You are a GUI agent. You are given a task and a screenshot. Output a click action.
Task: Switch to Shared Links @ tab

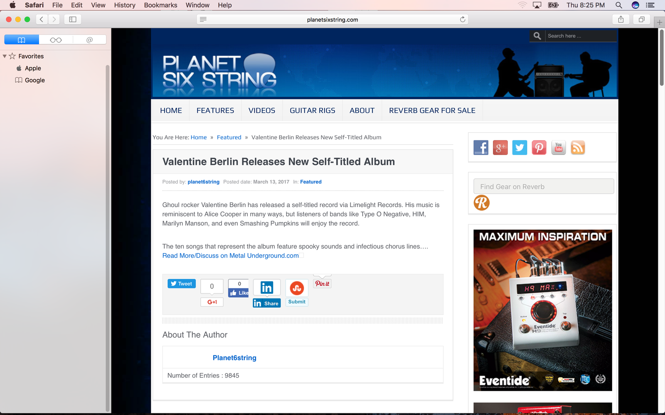(x=89, y=40)
